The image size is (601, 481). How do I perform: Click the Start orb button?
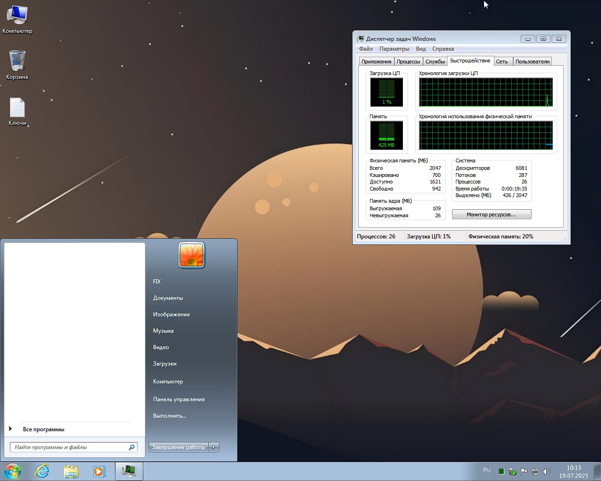click(13, 471)
